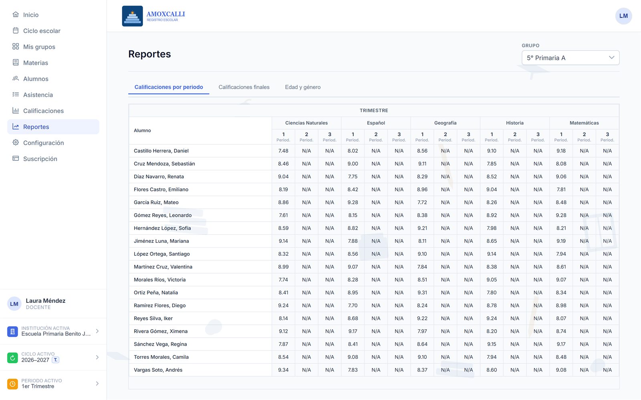The width and height of the screenshot is (641, 400).
Task: Open the Configuración sidebar link
Action: tap(53, 143)
